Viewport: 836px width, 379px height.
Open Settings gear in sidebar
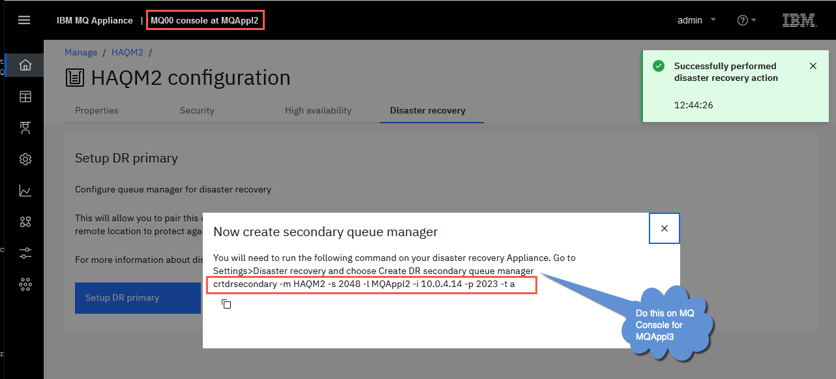25,159
